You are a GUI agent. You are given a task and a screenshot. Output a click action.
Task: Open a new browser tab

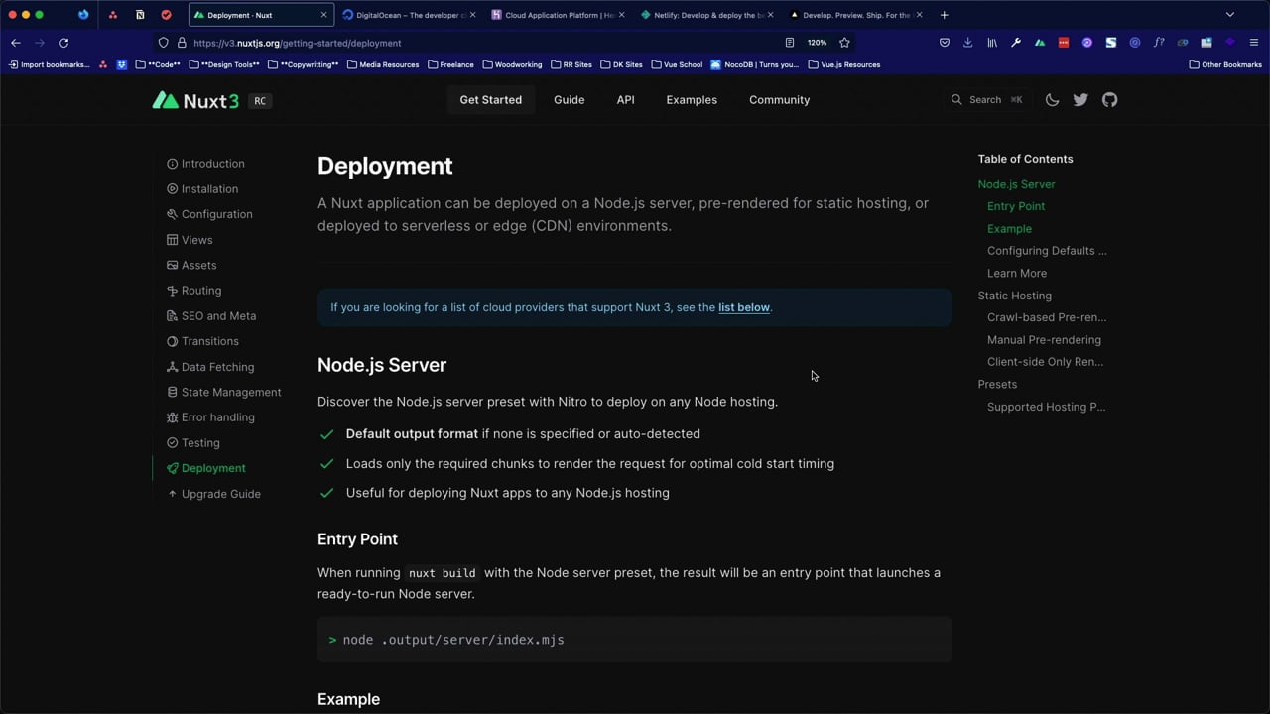click(944, 15)
